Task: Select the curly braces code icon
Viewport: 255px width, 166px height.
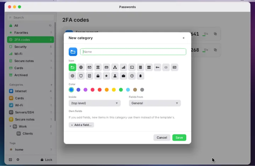Action: 166,67
